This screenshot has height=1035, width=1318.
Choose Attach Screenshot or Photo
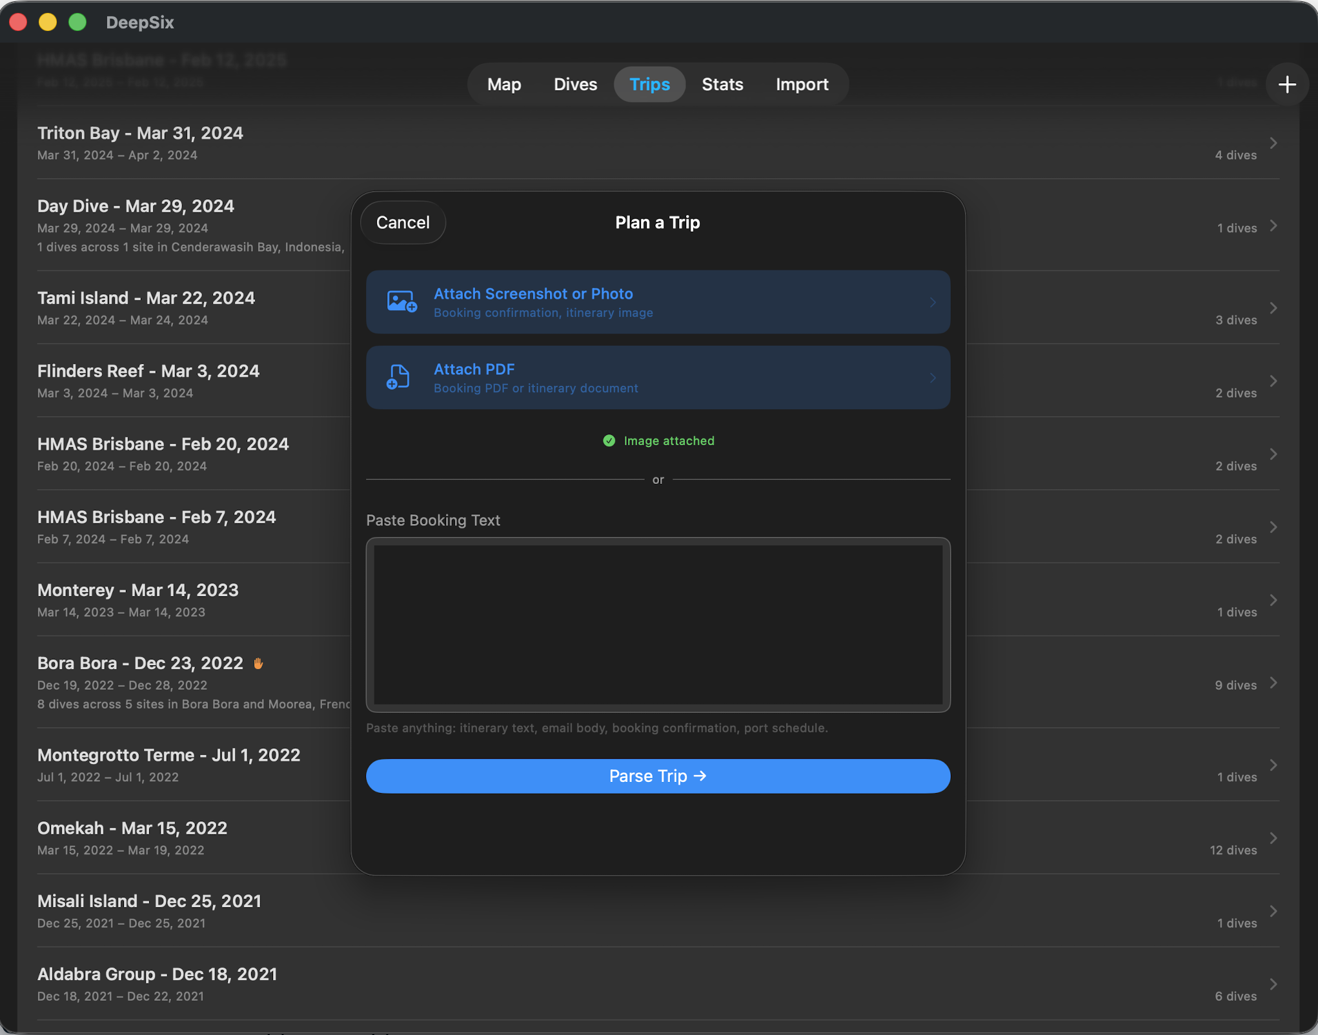[658, 302]
